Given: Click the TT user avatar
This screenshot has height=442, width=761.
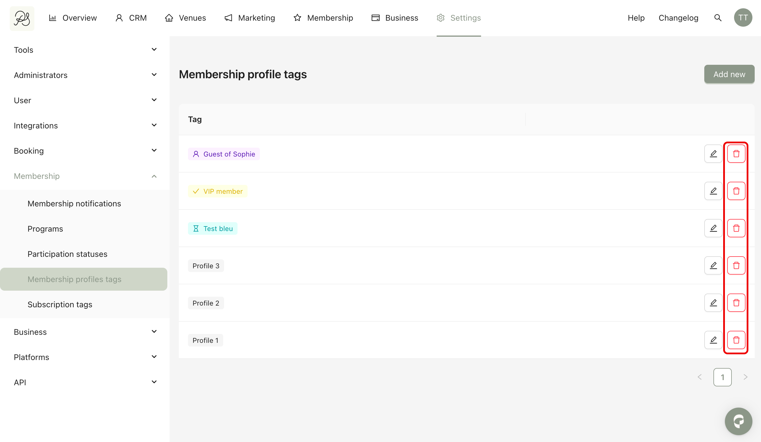Looking at the screenshot, I should coord(743,18).
